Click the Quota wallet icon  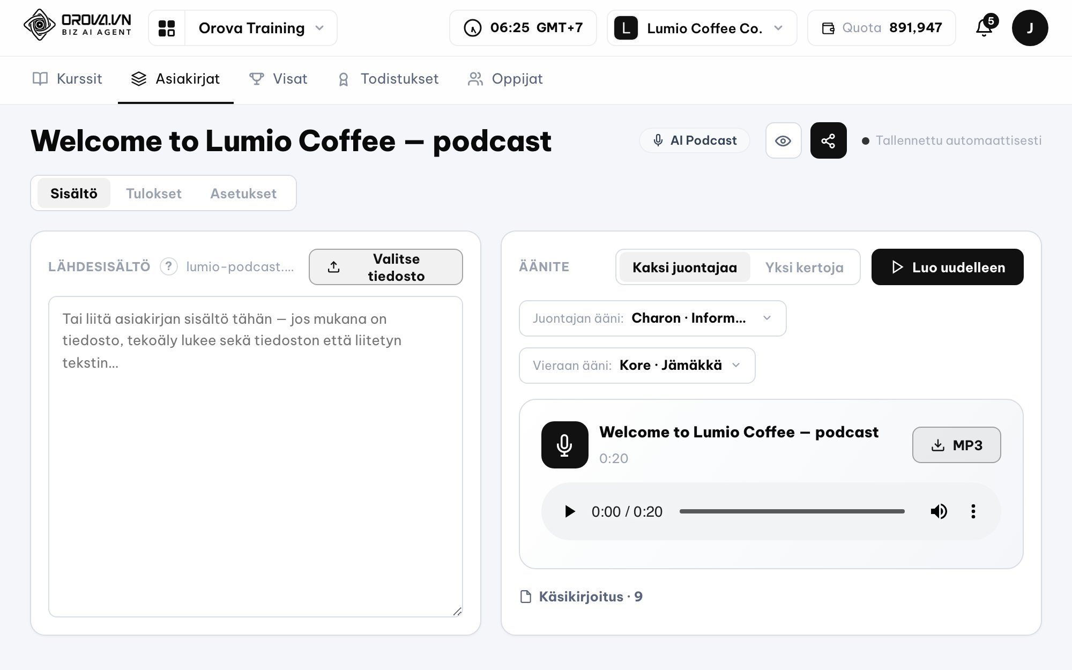828,28
